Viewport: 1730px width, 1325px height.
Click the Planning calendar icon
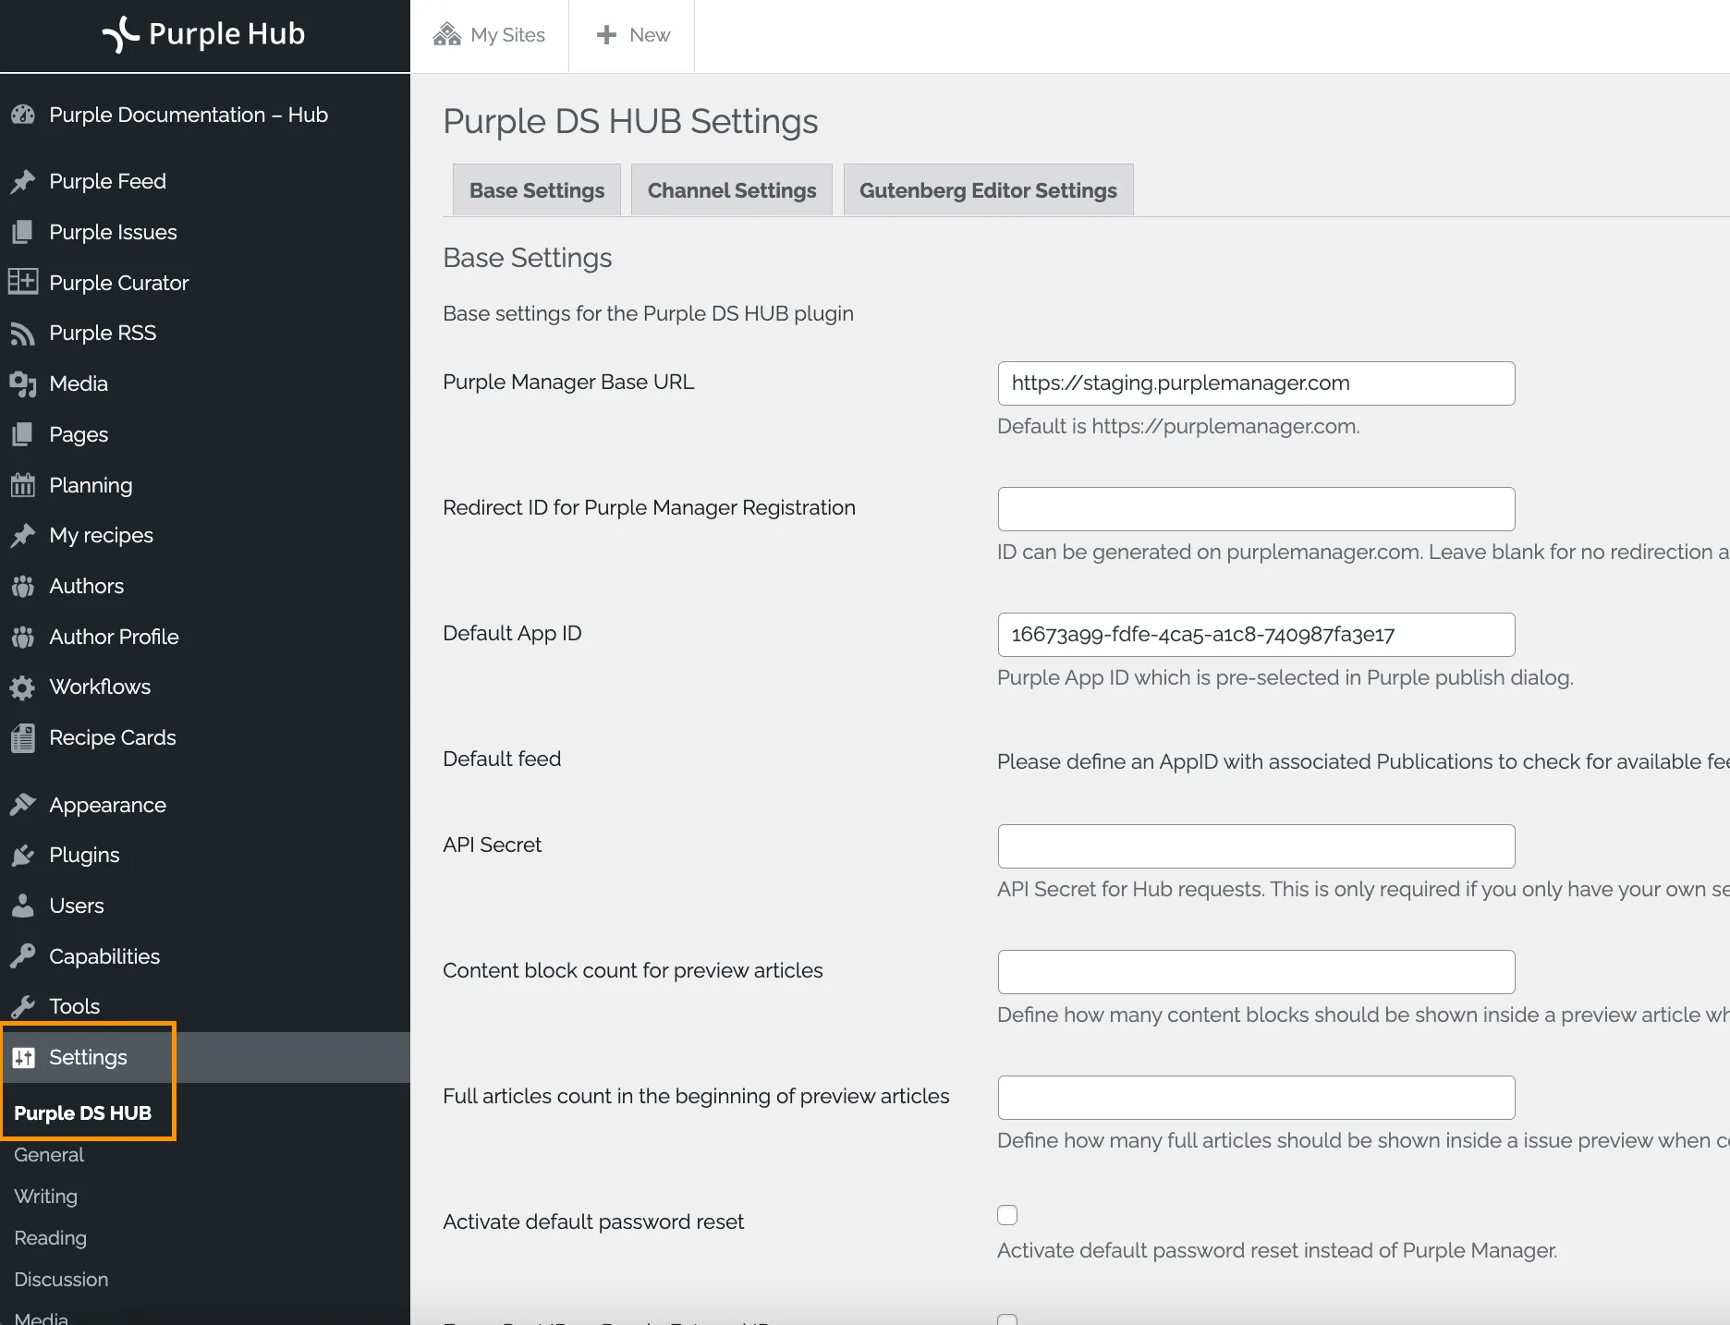point(23,485)
